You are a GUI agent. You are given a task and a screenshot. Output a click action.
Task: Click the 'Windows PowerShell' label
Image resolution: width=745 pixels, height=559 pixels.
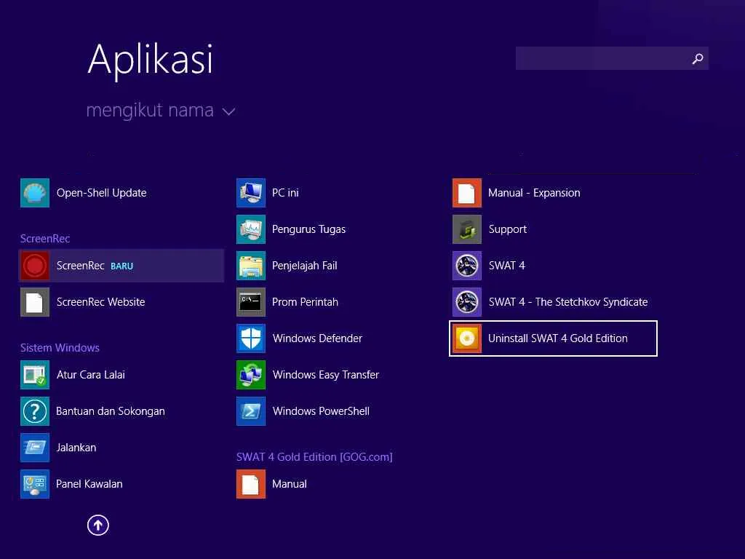(x=321, y=411)
